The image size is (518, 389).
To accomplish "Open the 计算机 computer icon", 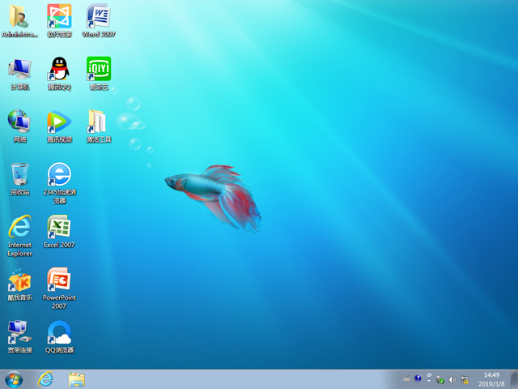I will (19, 70).
